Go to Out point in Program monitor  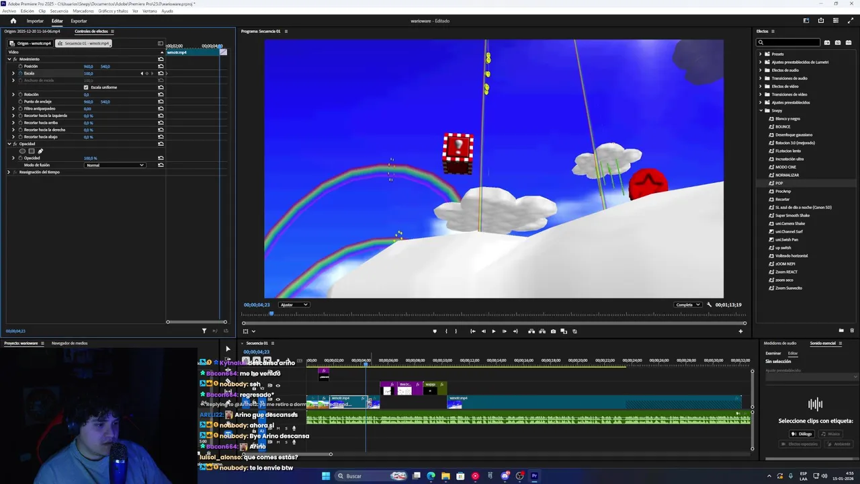515,331
